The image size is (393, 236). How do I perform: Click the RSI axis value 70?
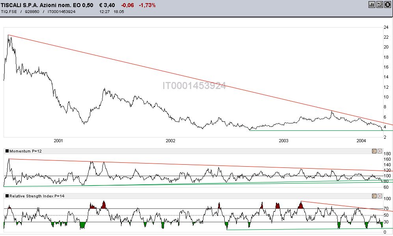click(x=386, y=208)
